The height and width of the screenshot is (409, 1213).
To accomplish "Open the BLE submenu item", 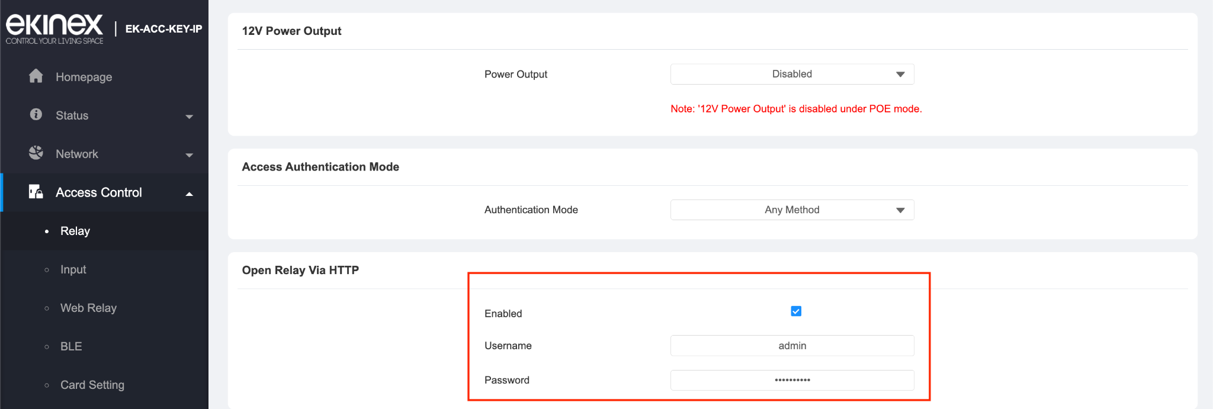I will coord(104,346).
